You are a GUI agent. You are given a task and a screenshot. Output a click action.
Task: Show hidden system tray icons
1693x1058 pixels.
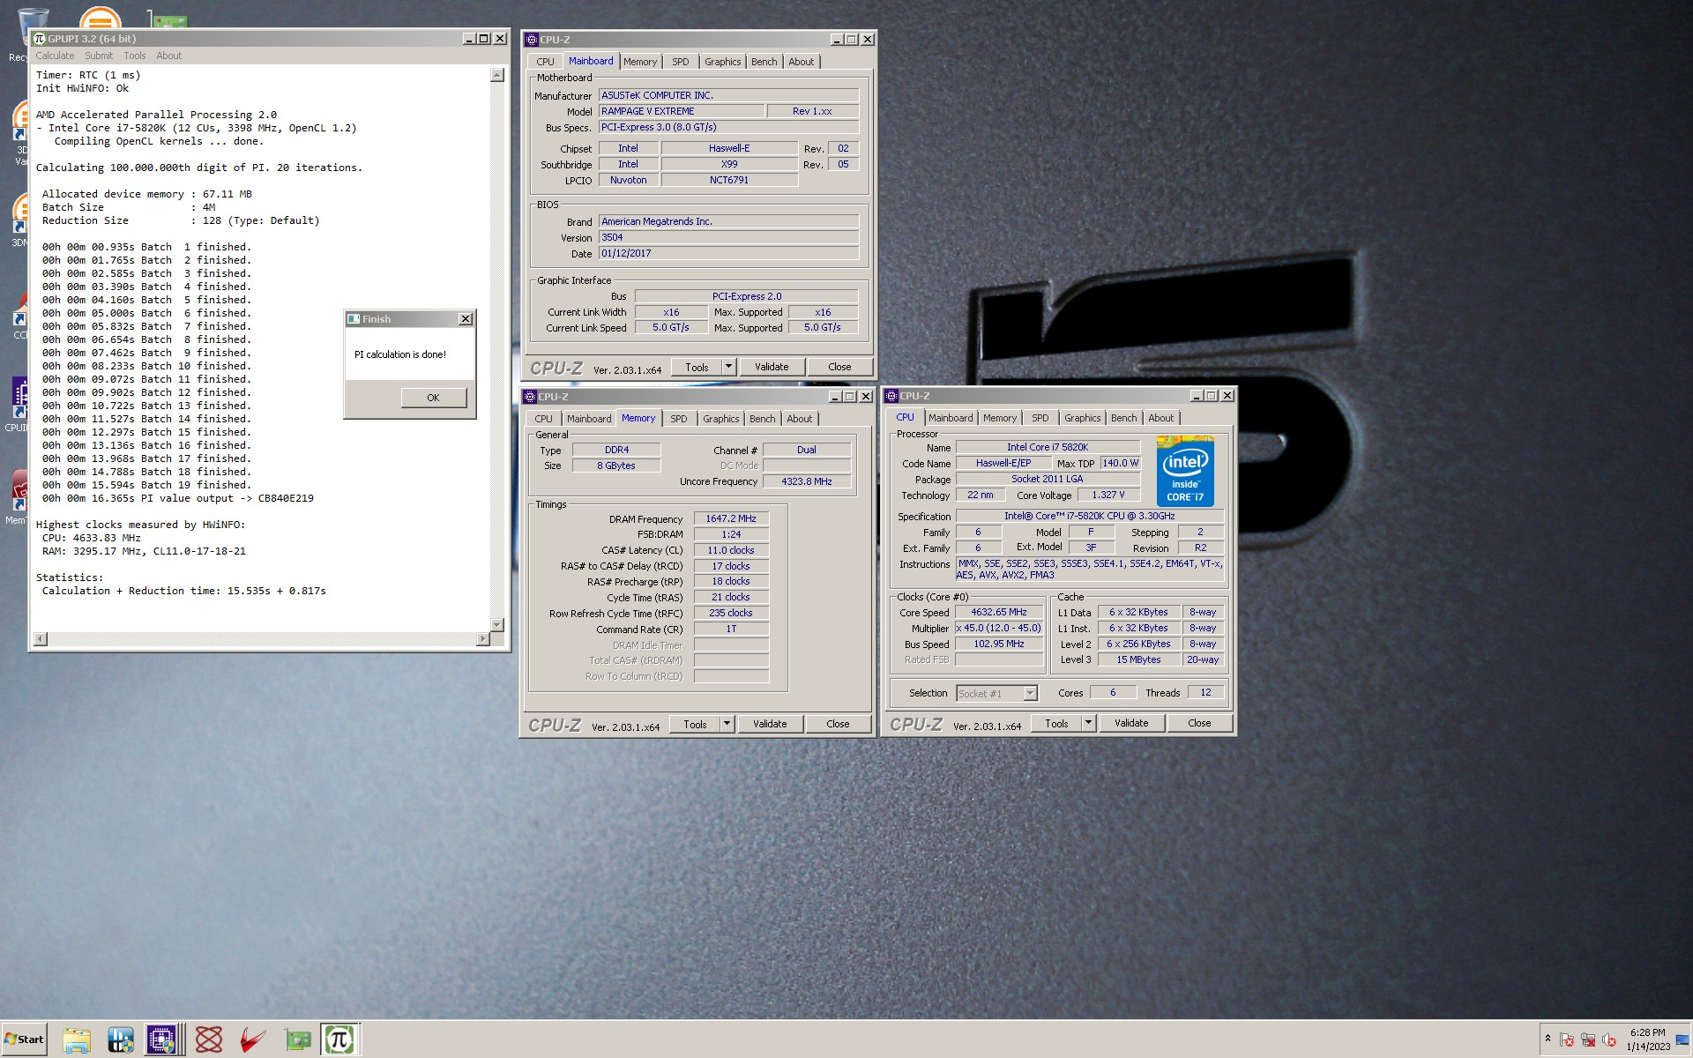tap(1548, 1039)
